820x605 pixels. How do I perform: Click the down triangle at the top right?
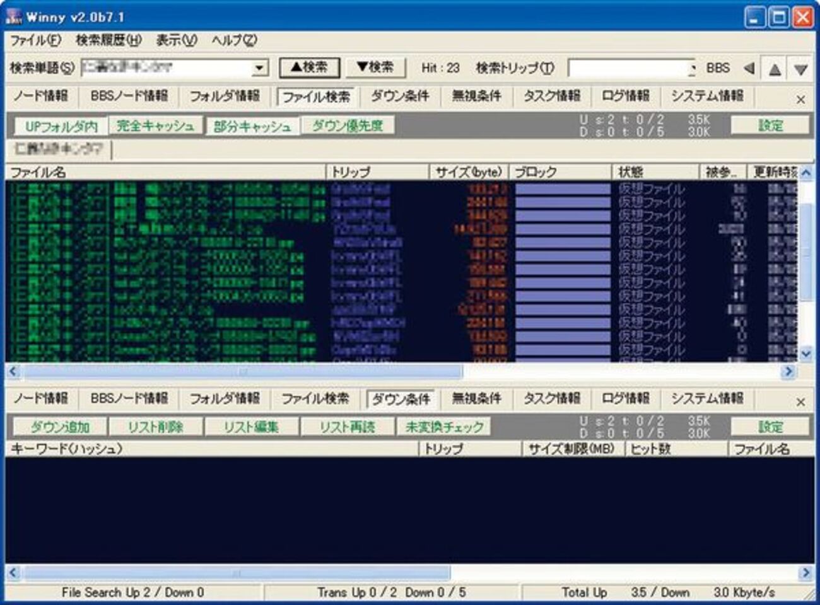point(800,67)
